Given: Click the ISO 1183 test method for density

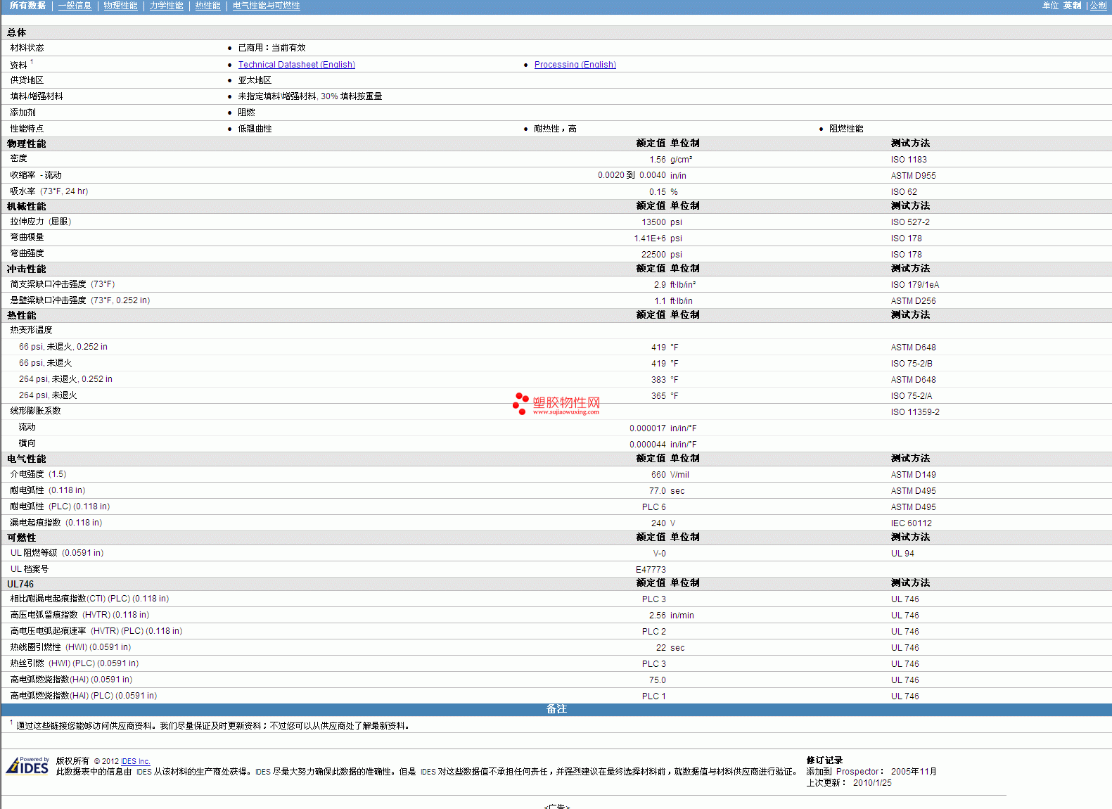Looking at the screenshot, I should (908, 160).
